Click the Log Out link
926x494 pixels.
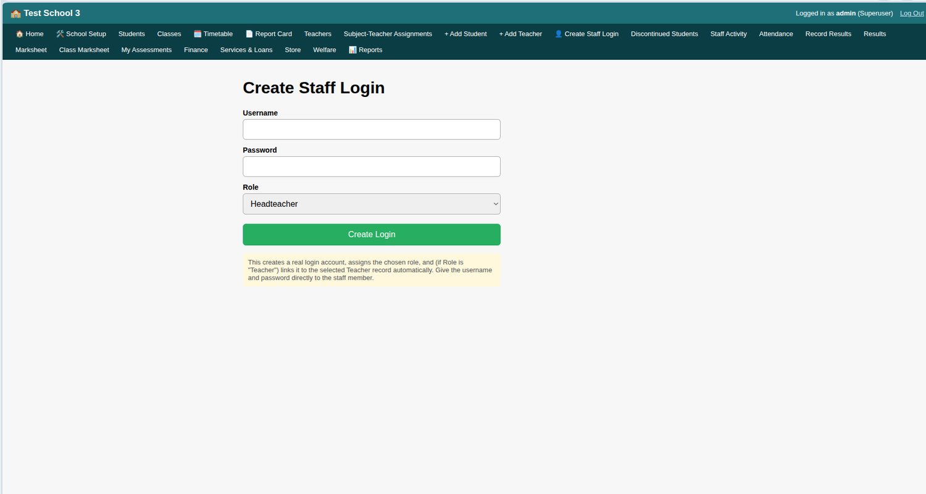[912, 14]
